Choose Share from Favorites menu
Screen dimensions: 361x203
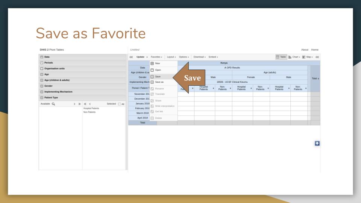164,101
